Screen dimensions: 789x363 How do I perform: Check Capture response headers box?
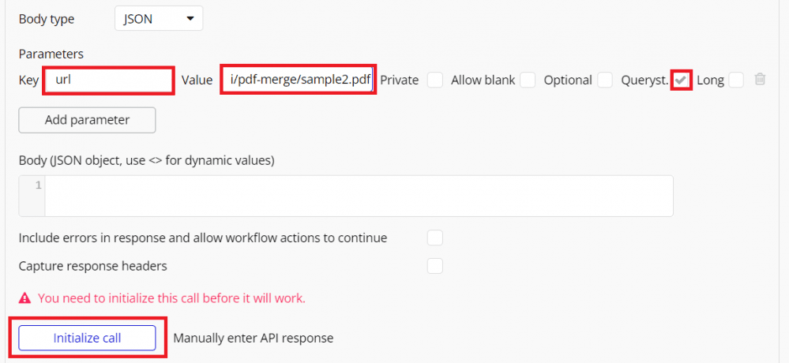(434, 266)
